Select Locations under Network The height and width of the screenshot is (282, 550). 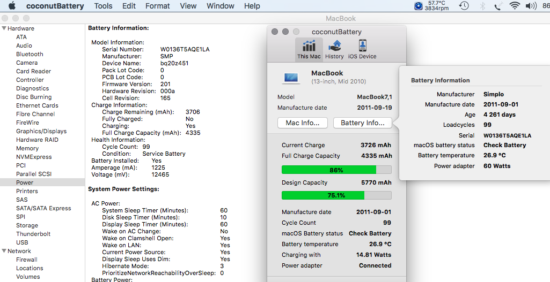pos(30,268)
